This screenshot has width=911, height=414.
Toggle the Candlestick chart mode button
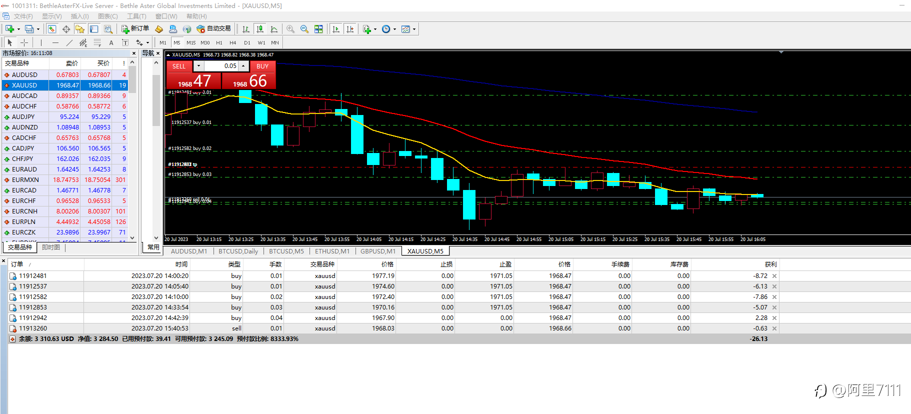click(259, 29)
